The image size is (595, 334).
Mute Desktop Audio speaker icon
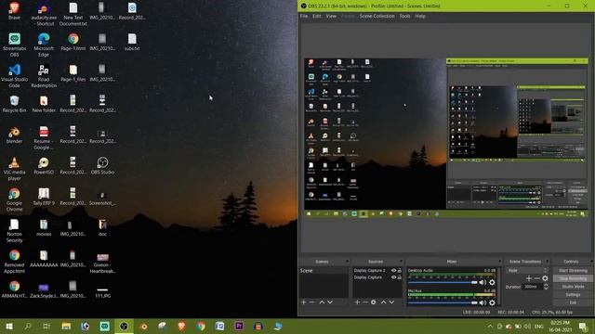point(483,282)
